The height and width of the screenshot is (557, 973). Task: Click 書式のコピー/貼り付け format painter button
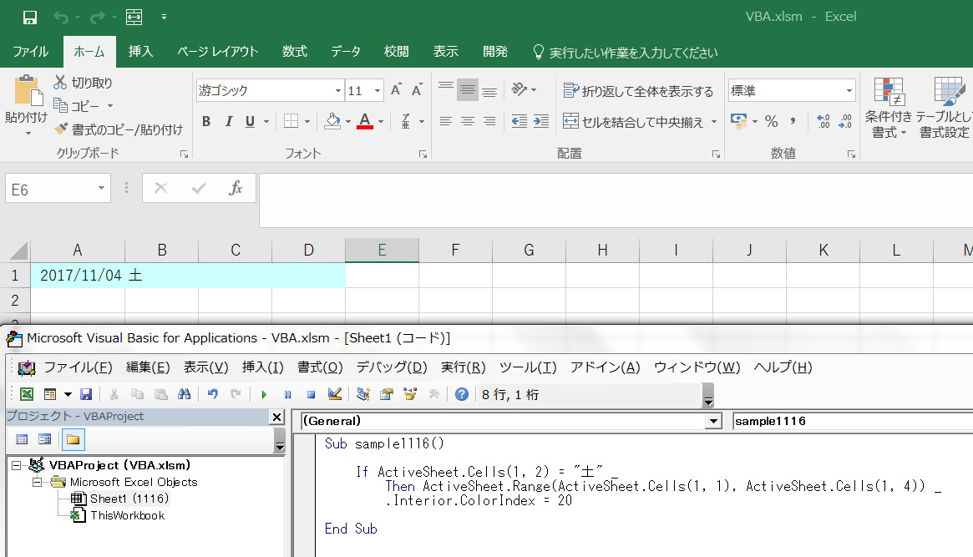tap(118, 129)
